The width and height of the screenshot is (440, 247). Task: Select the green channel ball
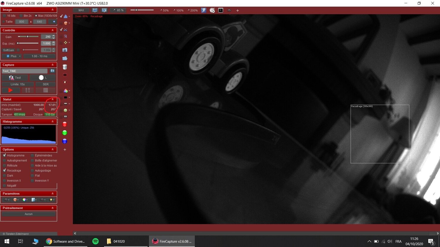(65, 133)
